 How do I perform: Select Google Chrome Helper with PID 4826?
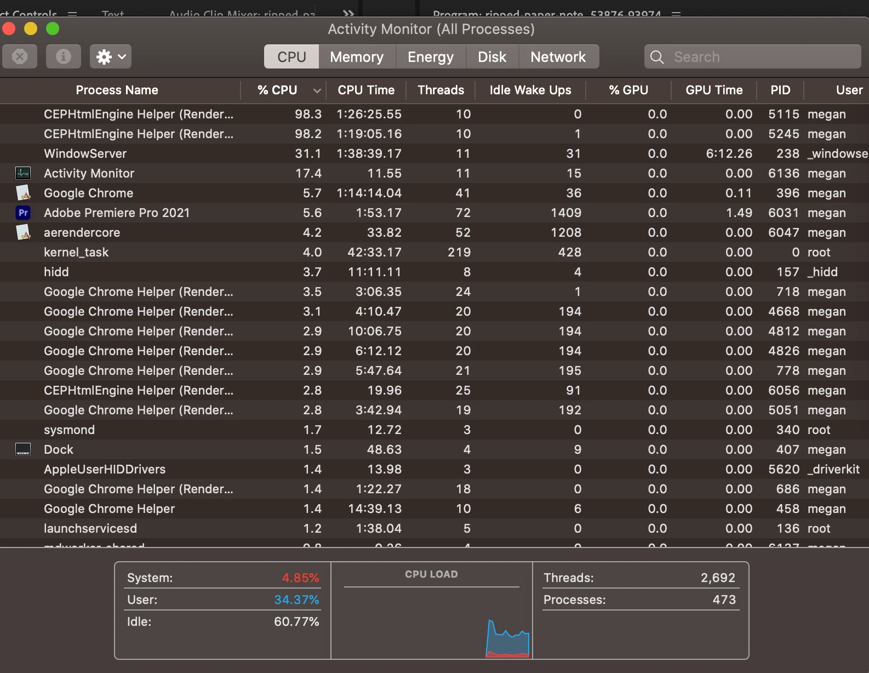434,351
